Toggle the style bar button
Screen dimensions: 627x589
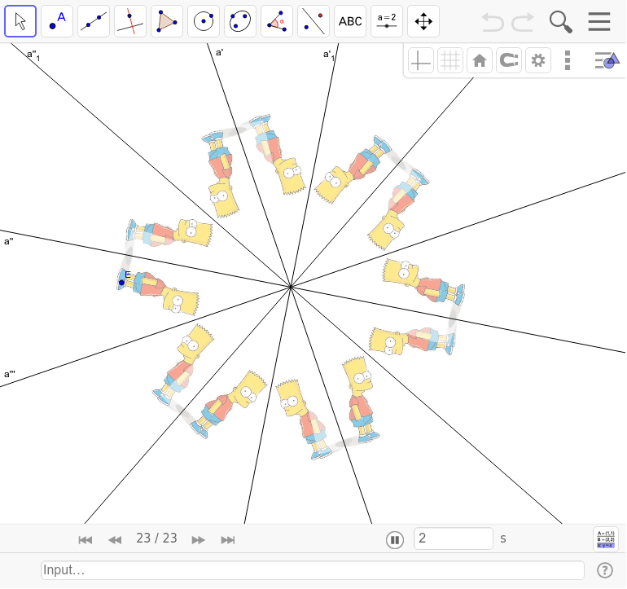click(607, 60)
